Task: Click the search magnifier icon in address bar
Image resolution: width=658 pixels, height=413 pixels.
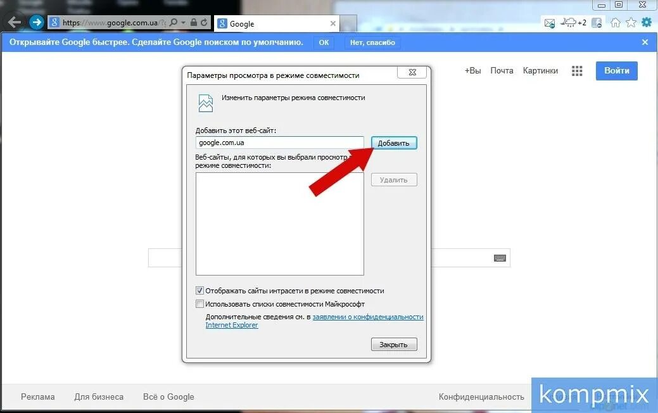Action: [174, 22]
